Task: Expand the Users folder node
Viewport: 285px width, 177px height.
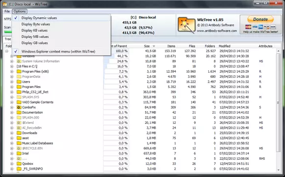Action: (x=12, y=82)
